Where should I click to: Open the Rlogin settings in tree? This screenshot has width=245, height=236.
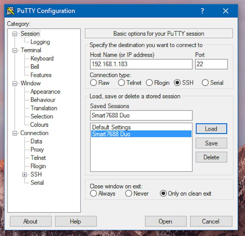(38, 166)
